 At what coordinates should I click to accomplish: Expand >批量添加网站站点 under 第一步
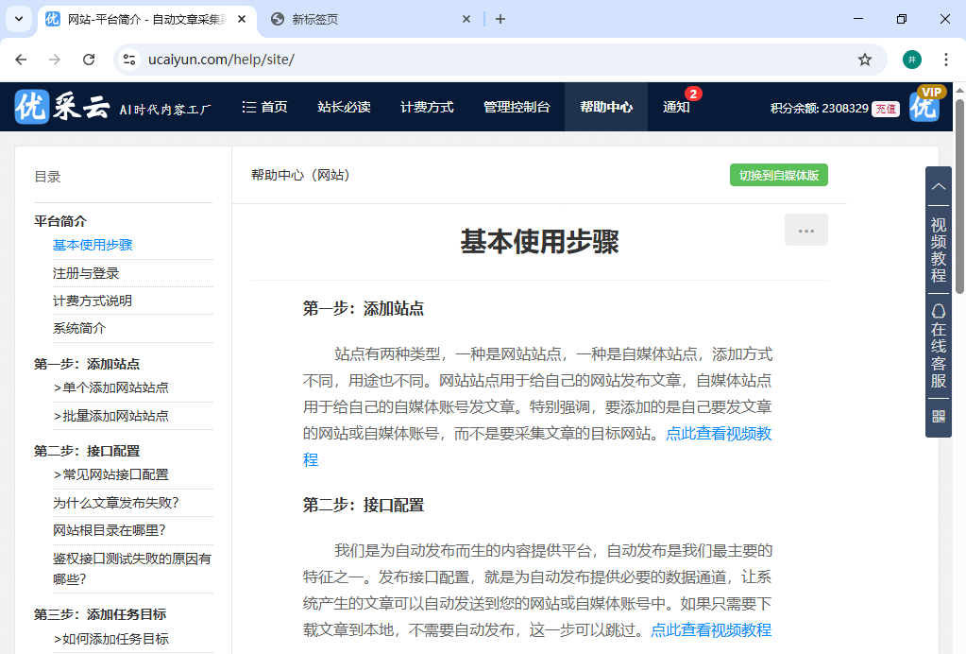(x=113, y=415)
